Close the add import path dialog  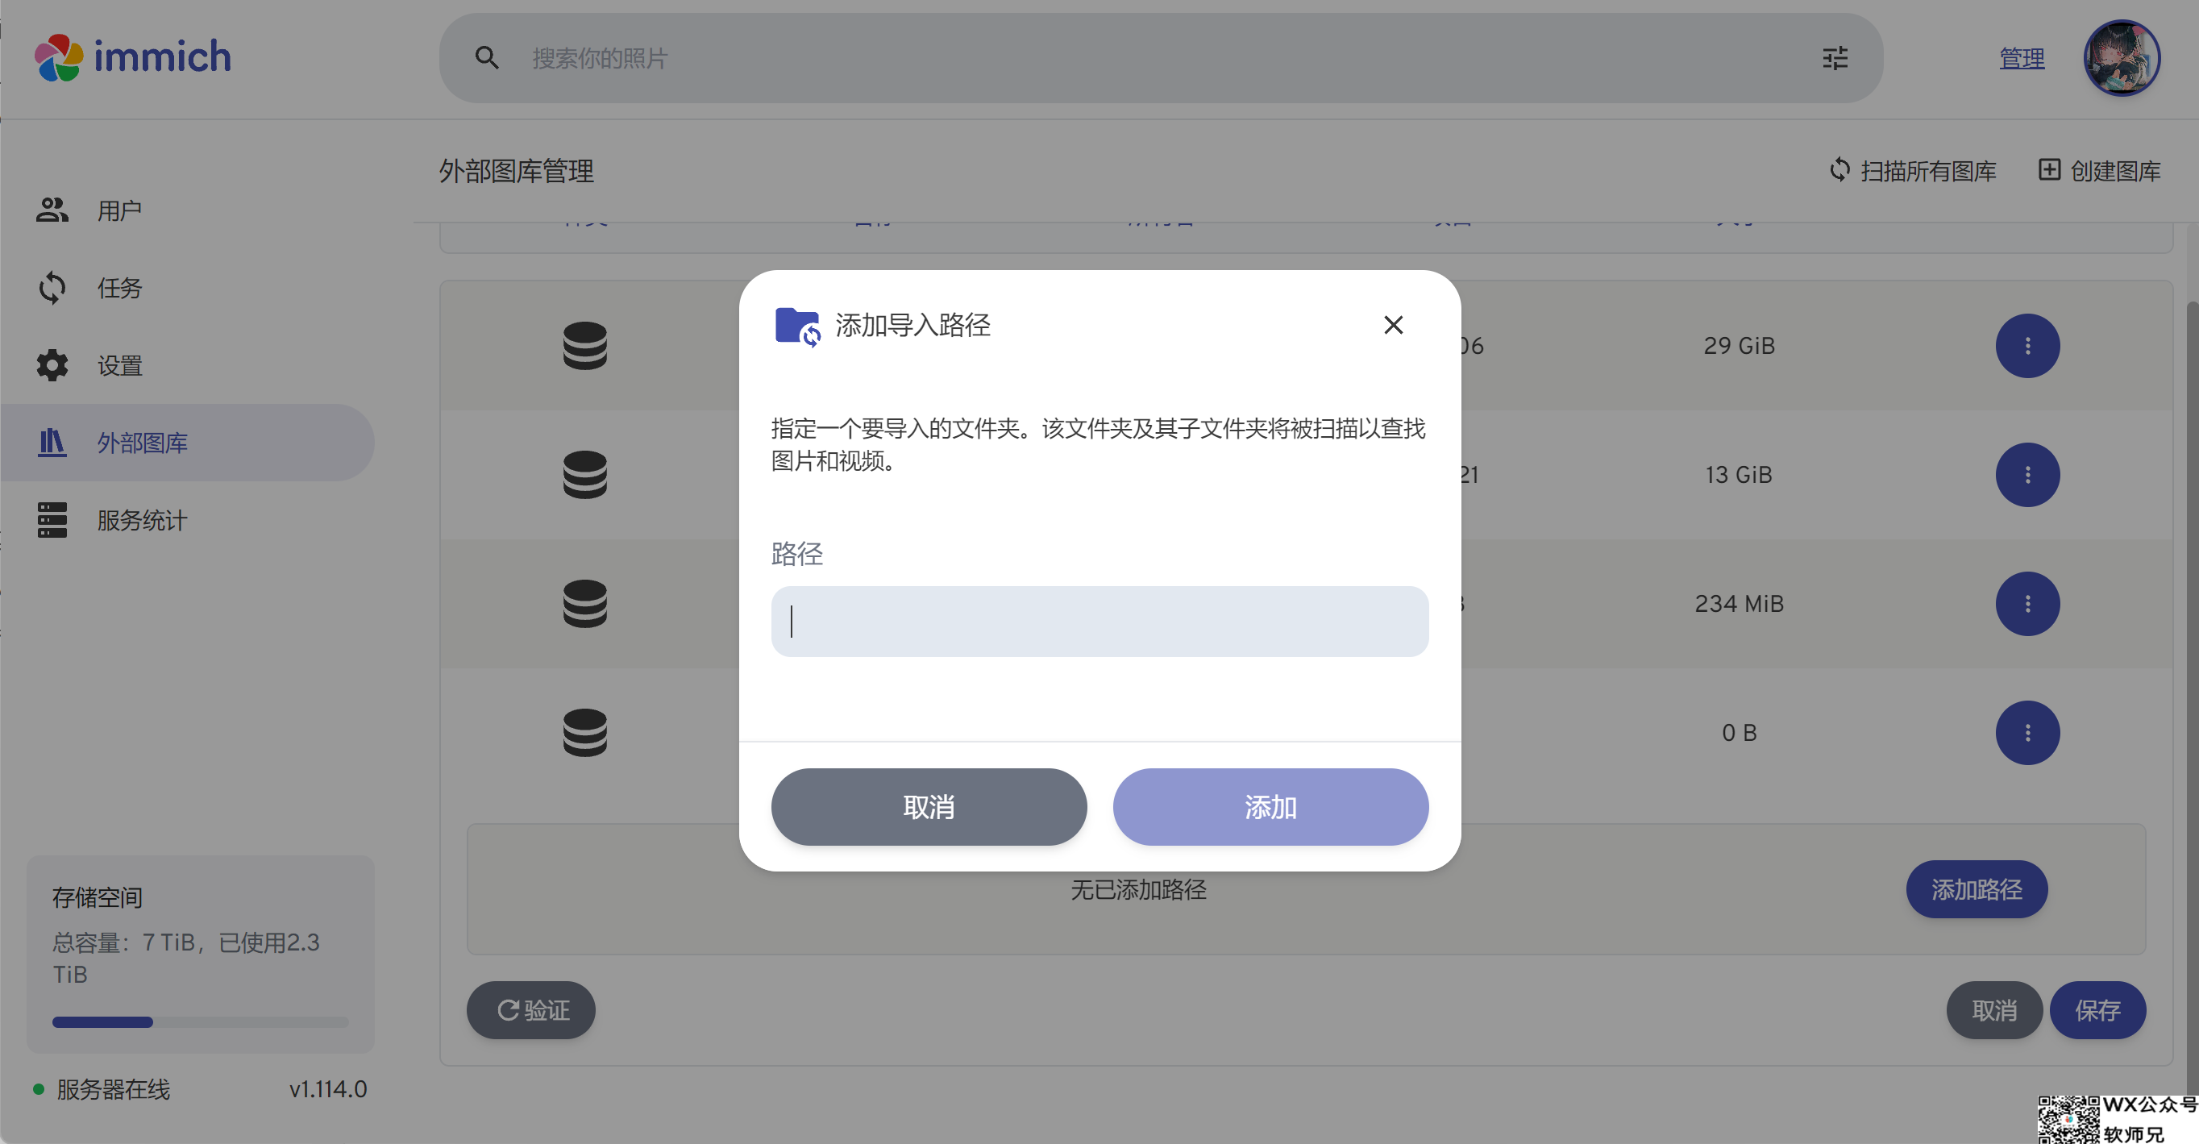[x=1393, y=324]
